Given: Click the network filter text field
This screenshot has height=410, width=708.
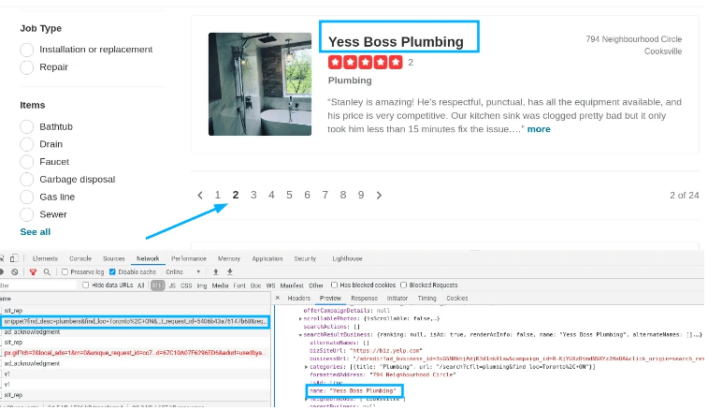Looking at the screenshot, I should (38, 286).
